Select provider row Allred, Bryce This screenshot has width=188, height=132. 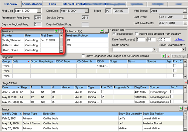pyautogui.click(x=31, y=50)
